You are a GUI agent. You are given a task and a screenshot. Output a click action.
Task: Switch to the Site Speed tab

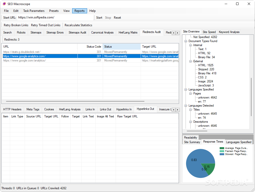pyautogui.click(x=209, y=32)
